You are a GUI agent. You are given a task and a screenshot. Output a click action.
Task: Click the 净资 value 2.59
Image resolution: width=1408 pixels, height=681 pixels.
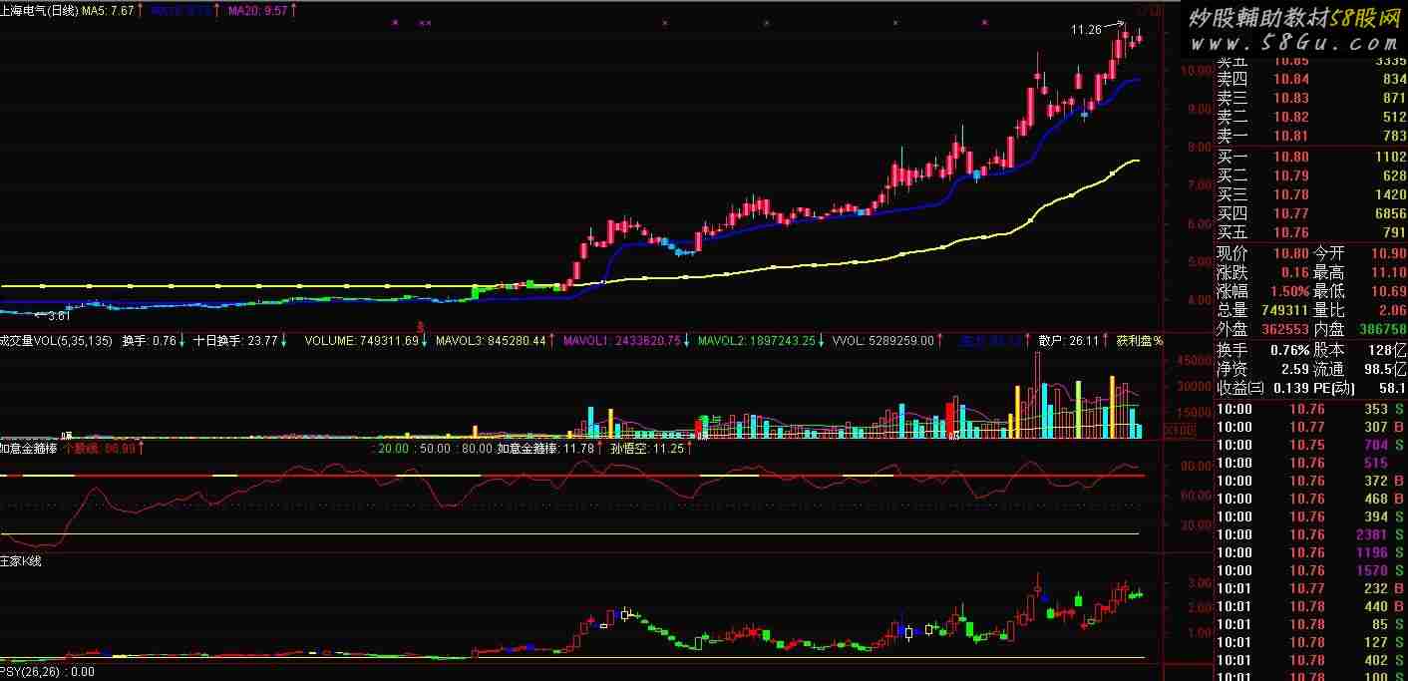click(x=1295, y=369)
